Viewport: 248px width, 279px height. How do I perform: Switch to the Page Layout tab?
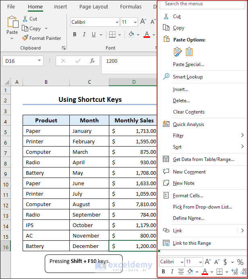94,7
